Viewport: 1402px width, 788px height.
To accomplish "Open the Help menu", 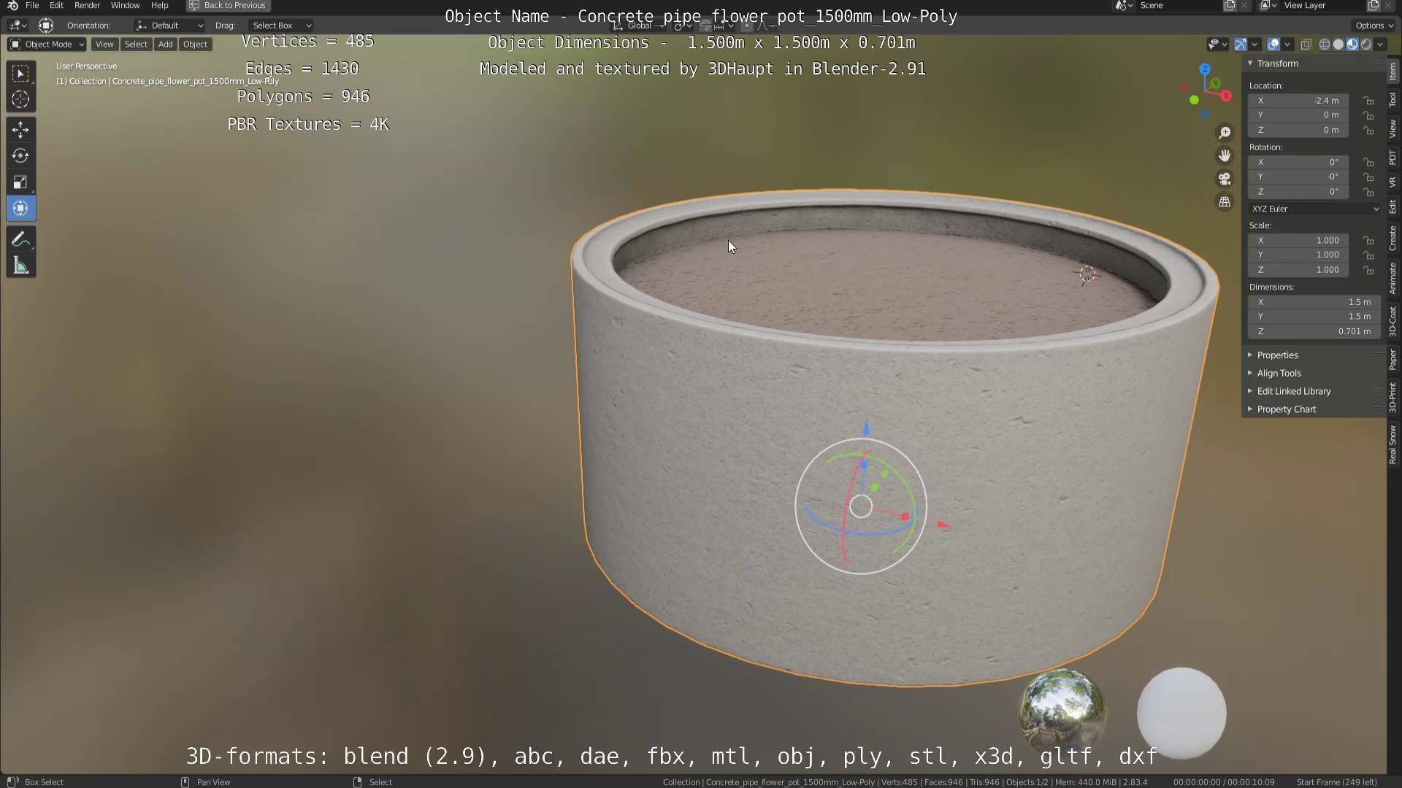I will [x=159, y=5].
